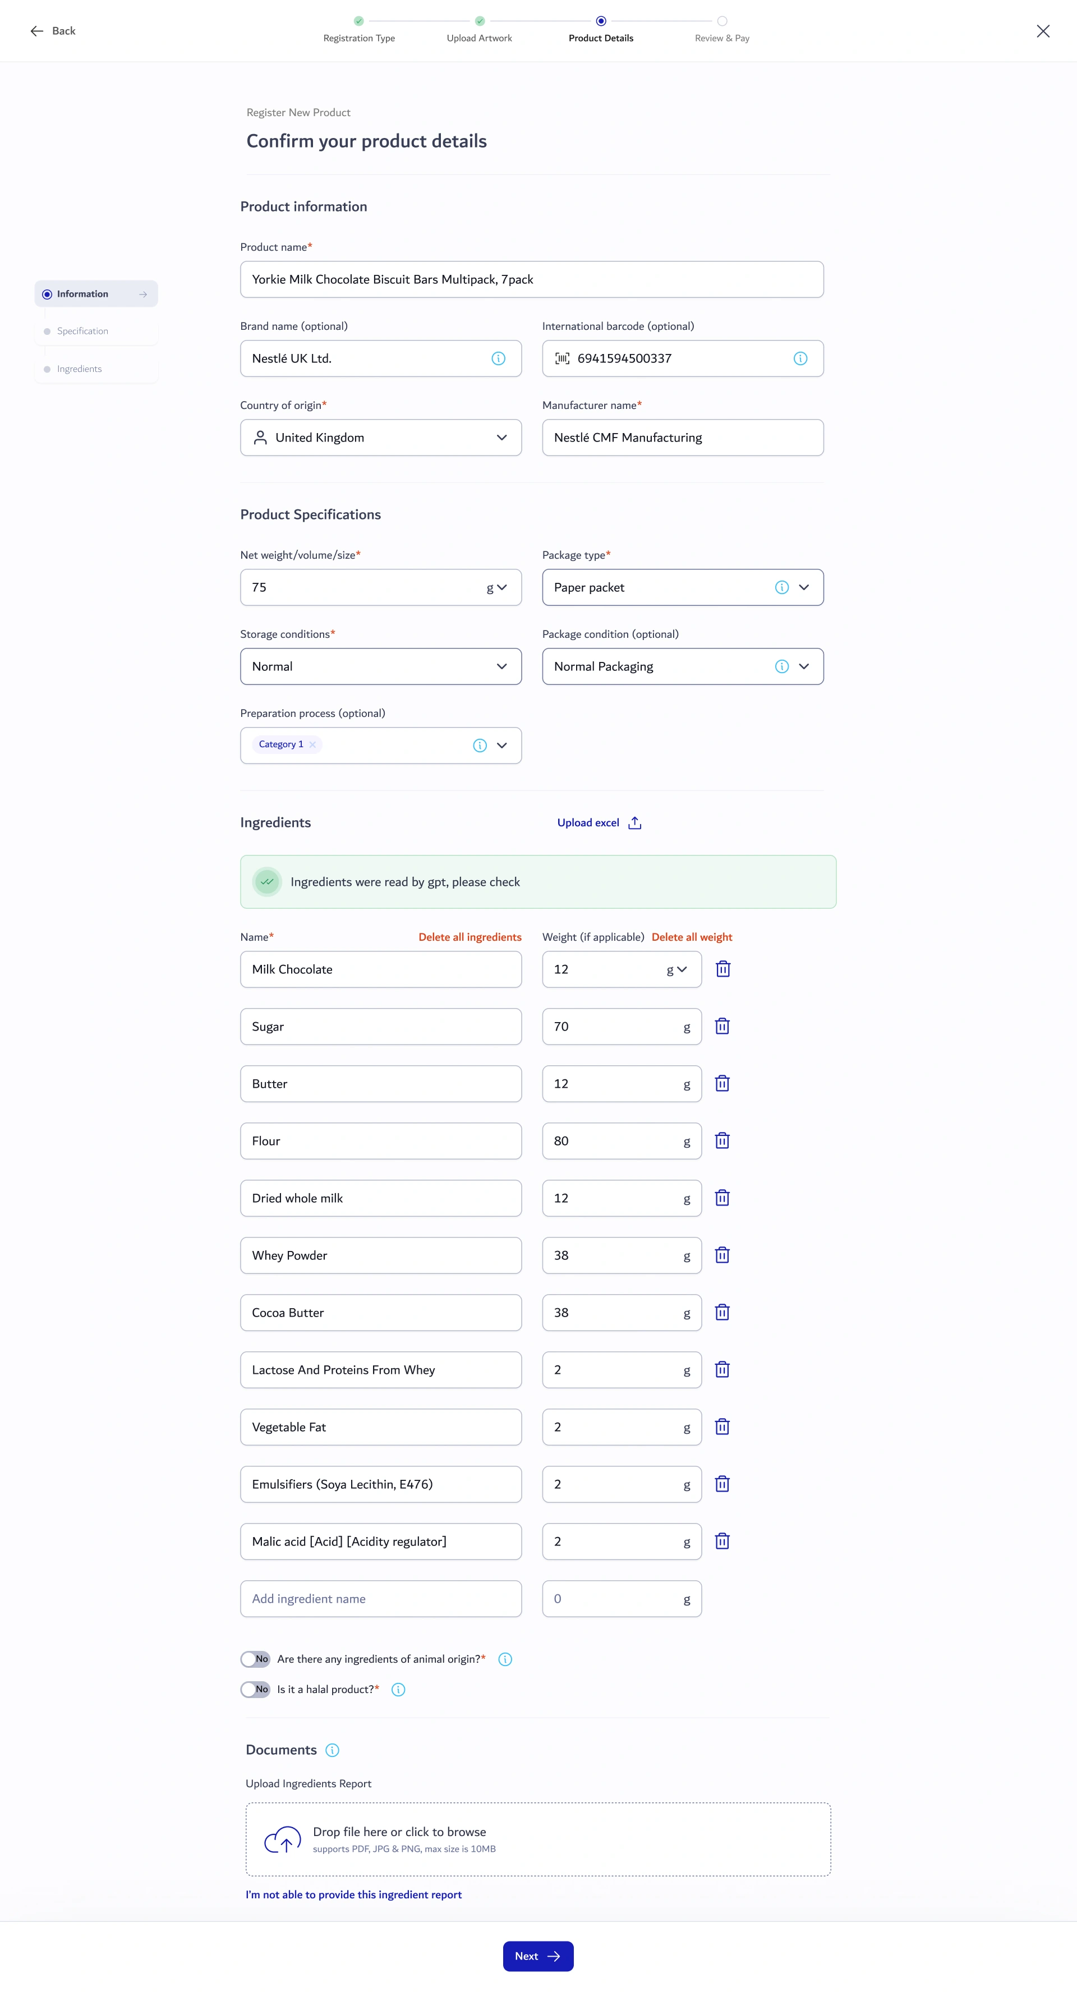Expand the Package type dropdown arrow
The image size is (1077, 1992).
coord(804,588)
